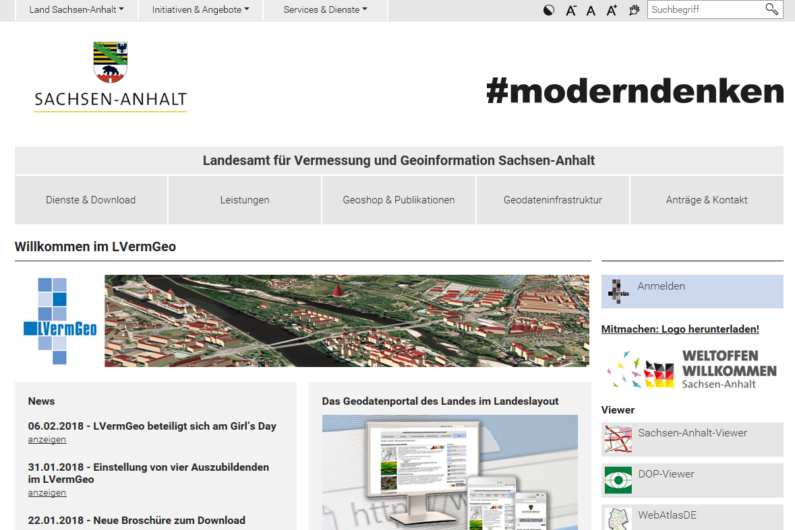Click into the Suchbegriff search field

click(706, 9)
